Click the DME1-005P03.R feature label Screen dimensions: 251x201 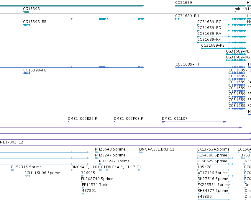point(129,119)
